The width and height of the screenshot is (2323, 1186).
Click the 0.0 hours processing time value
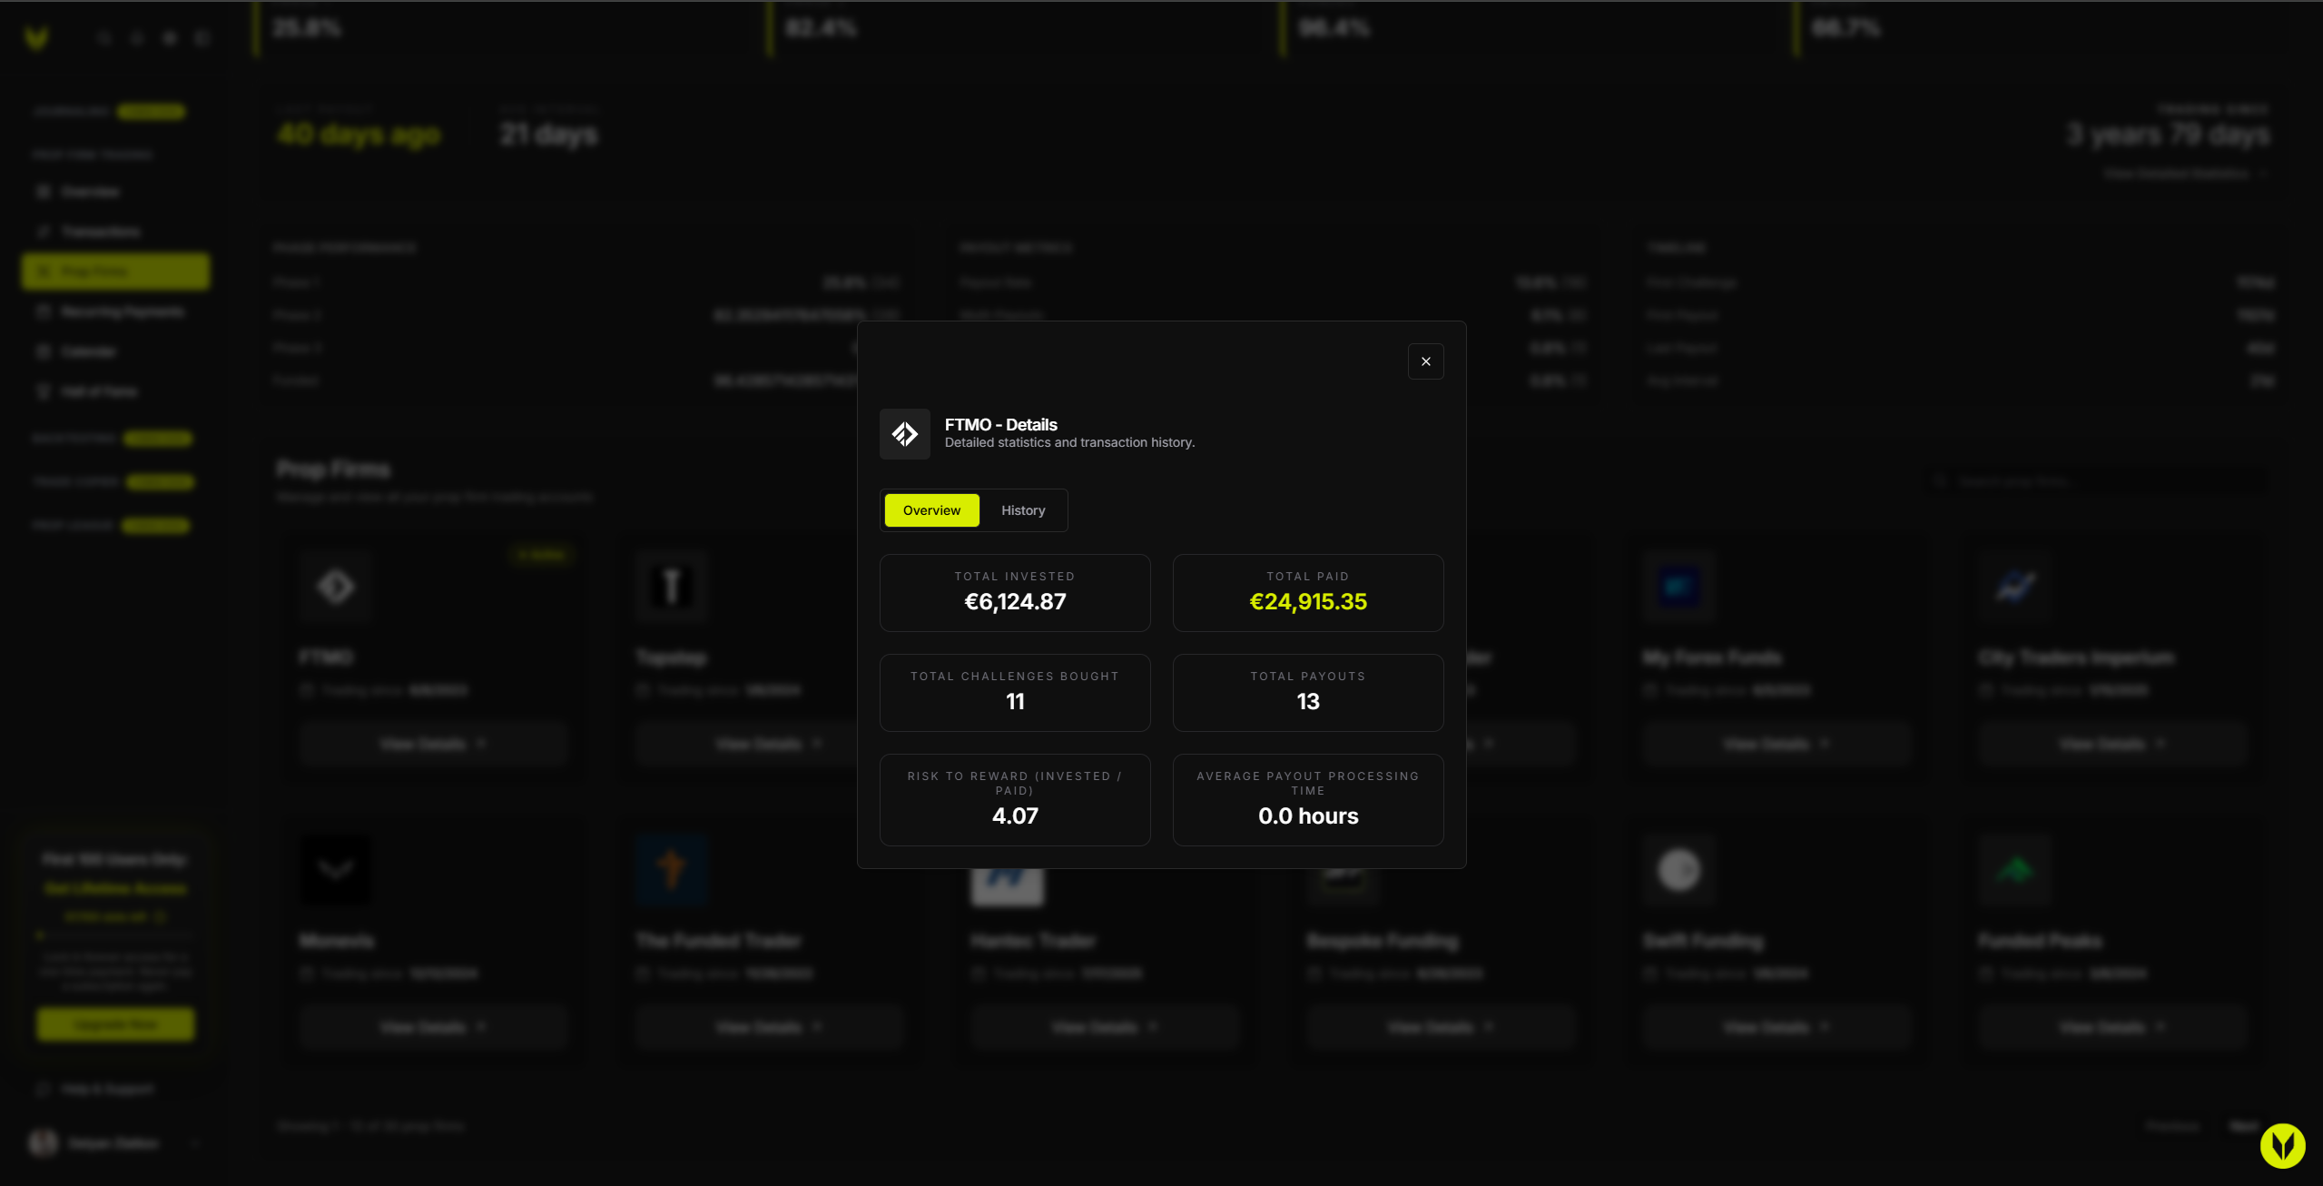pyautogui.click(x=1308, y=816)
